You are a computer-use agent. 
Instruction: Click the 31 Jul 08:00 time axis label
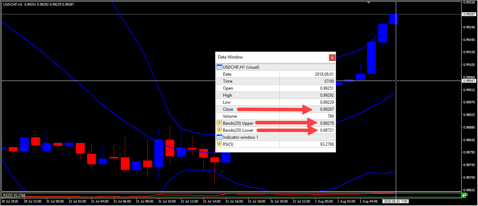point(145,201)
